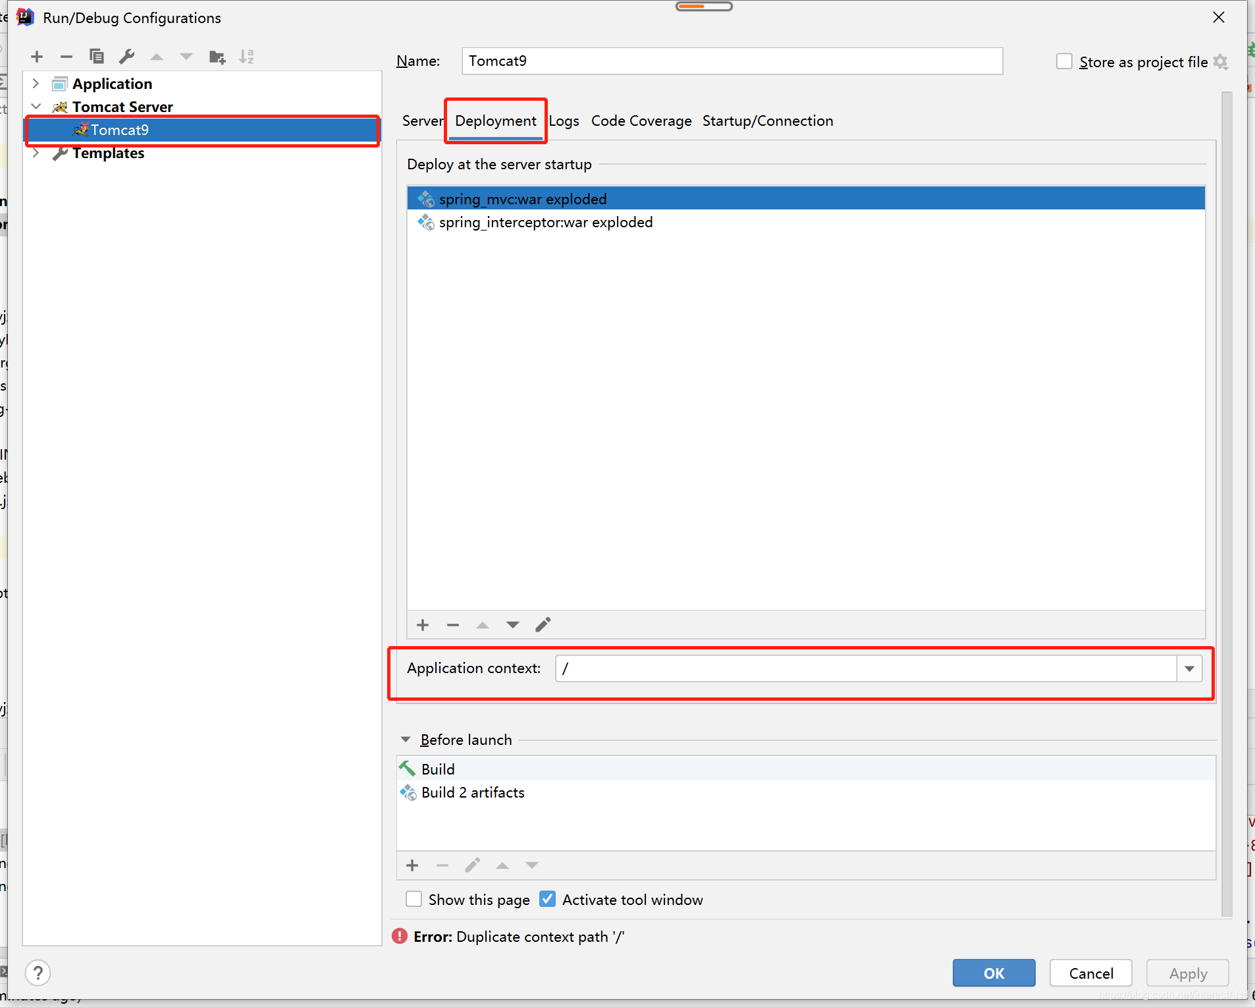This screenshot has height=1007, width=1255.
Task: Select the Tomcat Server category label
Action: (122, 107)
